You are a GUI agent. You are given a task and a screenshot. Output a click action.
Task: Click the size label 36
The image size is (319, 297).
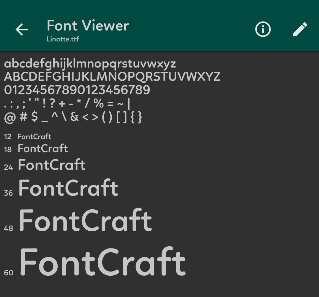(8, 193)
